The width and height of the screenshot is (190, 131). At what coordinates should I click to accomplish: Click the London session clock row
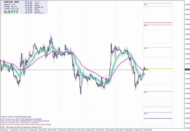tap(32, 11)
